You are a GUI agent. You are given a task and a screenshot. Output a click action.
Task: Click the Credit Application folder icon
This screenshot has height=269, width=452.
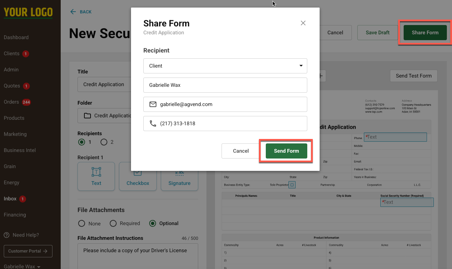pyautogui.click(x=86, y=116)
